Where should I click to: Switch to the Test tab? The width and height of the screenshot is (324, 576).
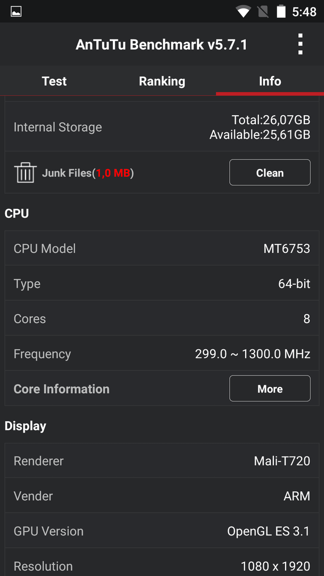click(54, 81)
